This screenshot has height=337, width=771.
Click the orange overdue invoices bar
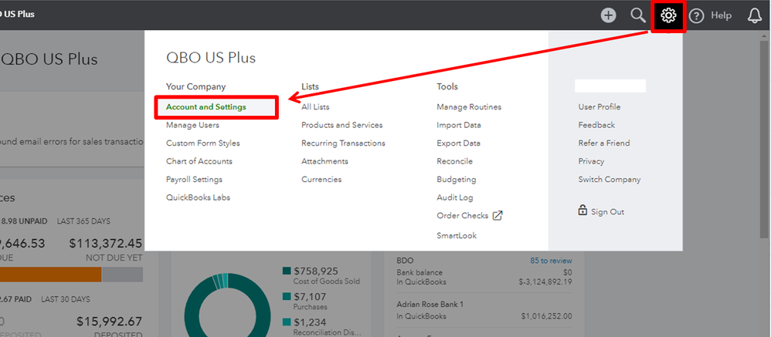point(50,275)
